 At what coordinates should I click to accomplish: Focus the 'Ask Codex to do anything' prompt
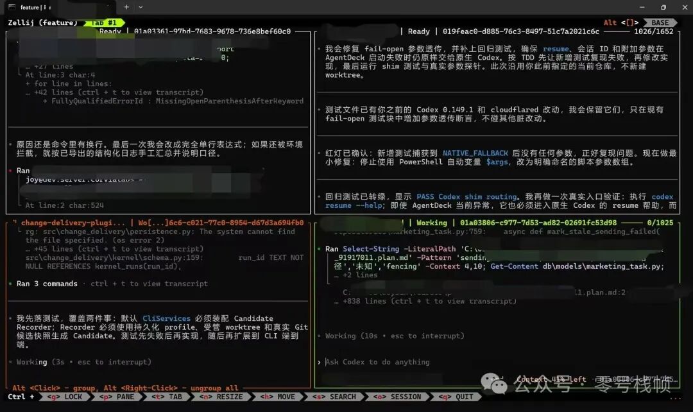377,362
